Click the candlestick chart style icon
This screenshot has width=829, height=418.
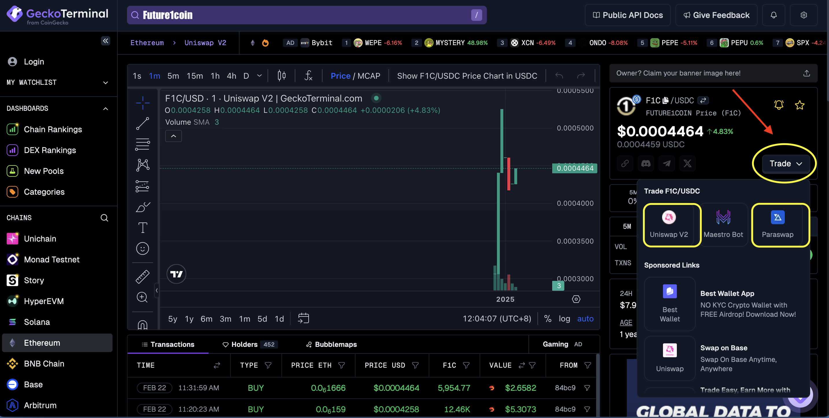(282, 76)
